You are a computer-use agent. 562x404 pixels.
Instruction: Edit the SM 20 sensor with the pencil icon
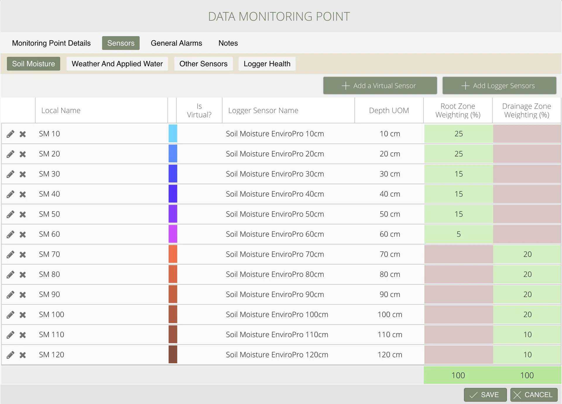pyautogui.click(x=11, y=154)
